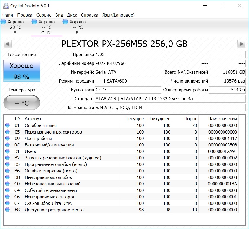Viewport: 249px width, 229px height.
Task: Click threshold value 70 in Ошибок чтения row
Action: (195, 126)
